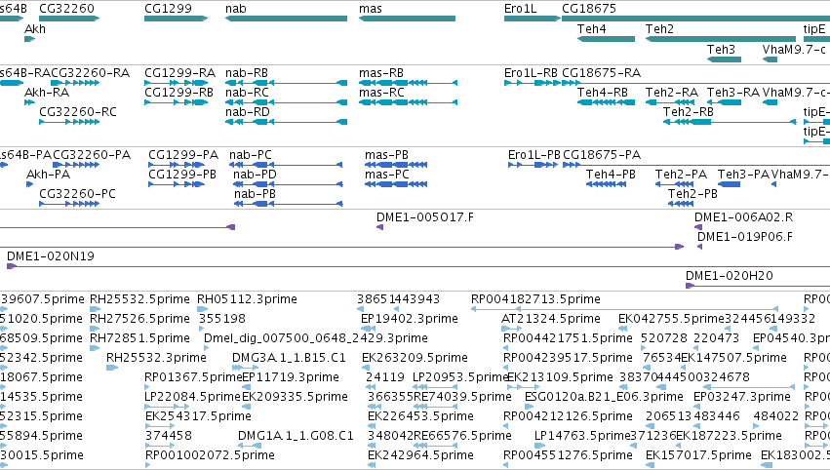
Task: Click protein mas-PB
Action: (396, 165)
